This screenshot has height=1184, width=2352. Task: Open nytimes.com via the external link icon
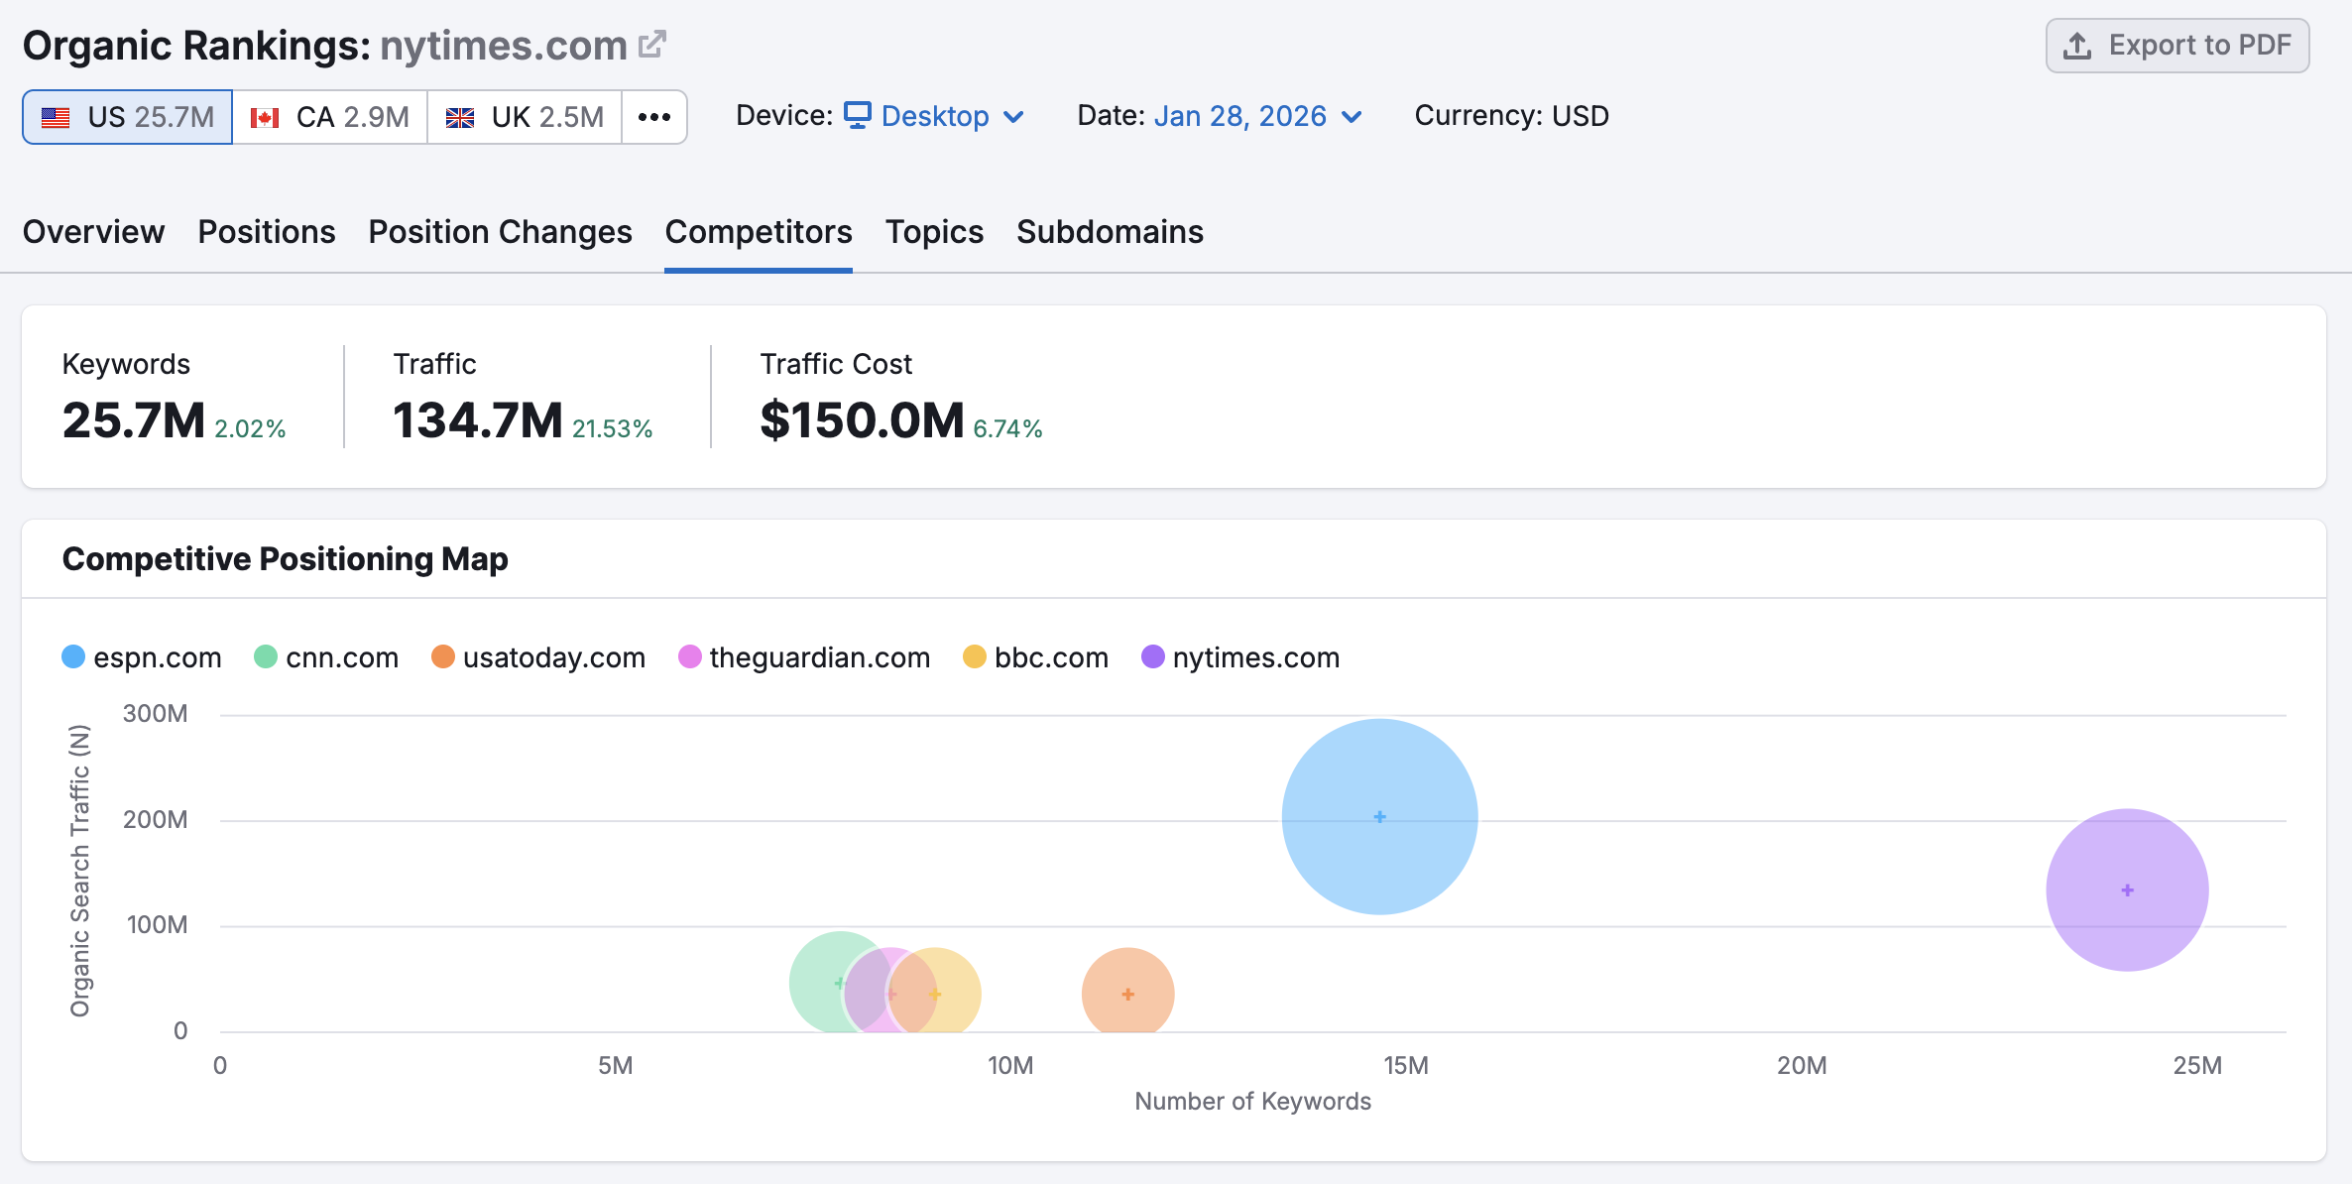point(651,43)
